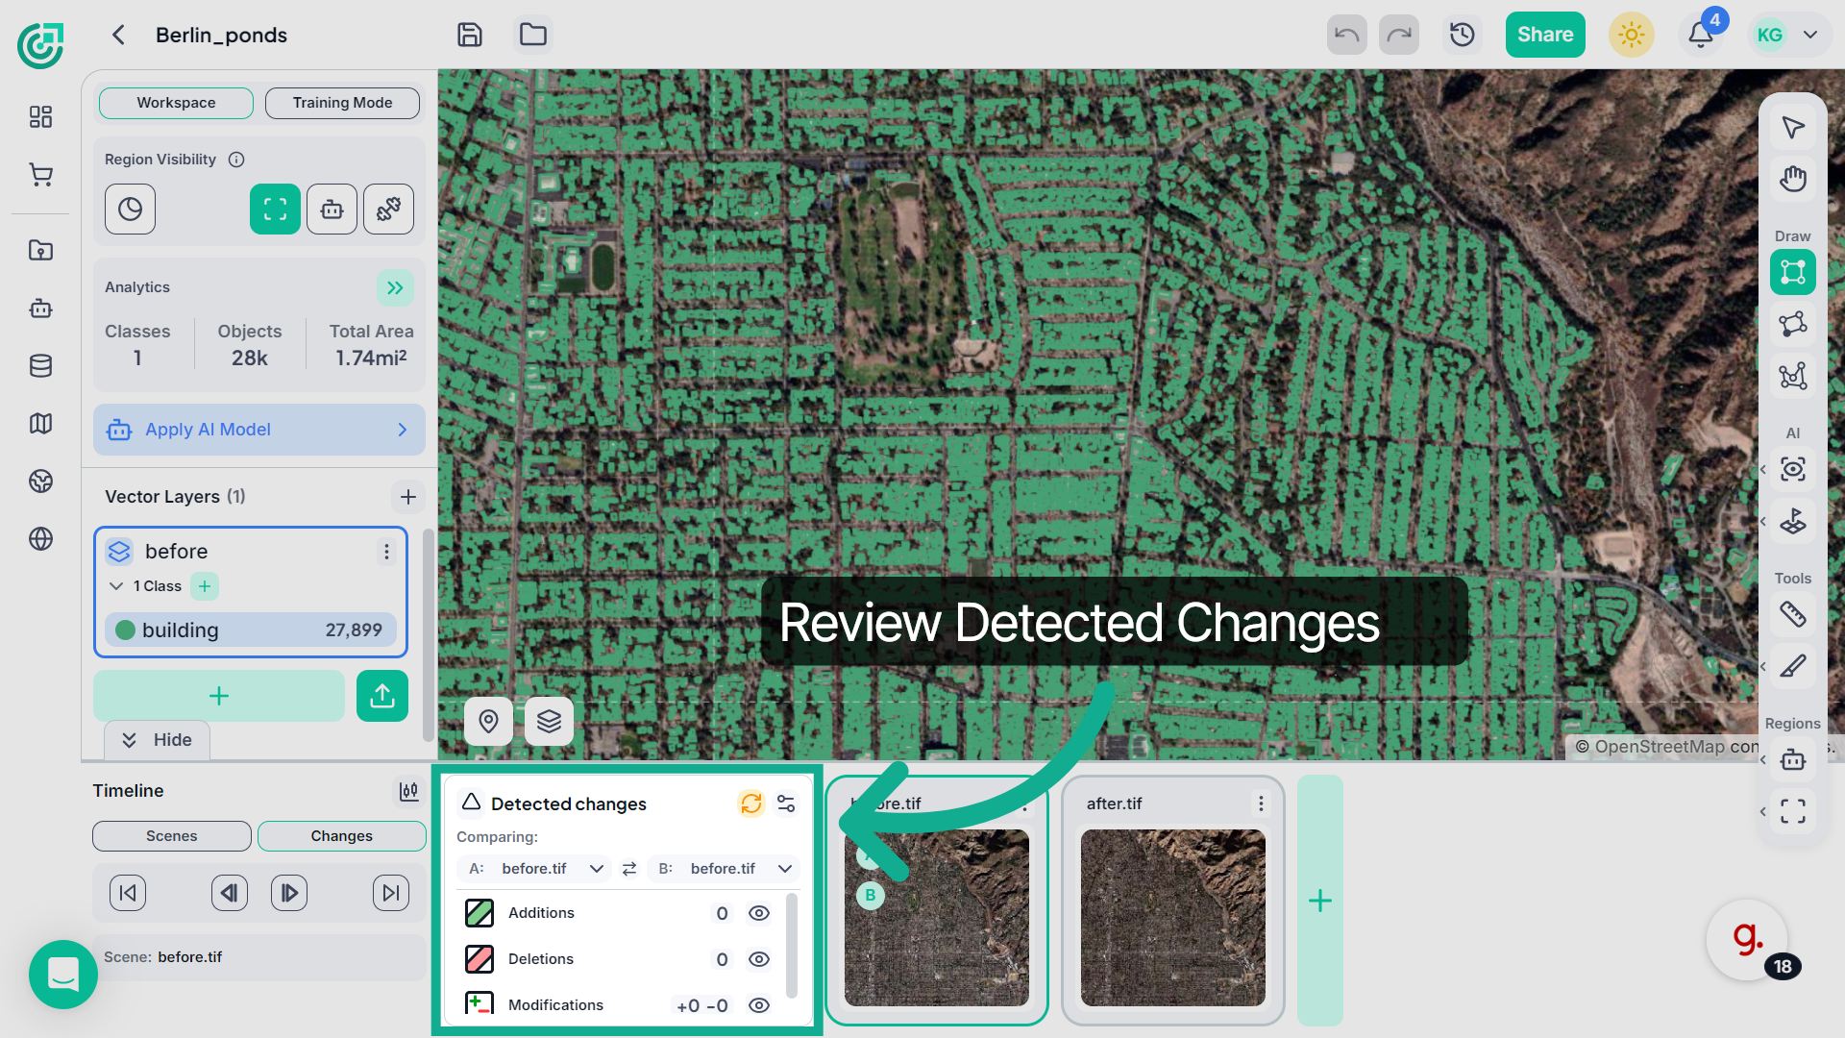The width and height of the screenshot is (1845, 1038).
Task: Jump to first scene playback button
Action: [128, 893]
